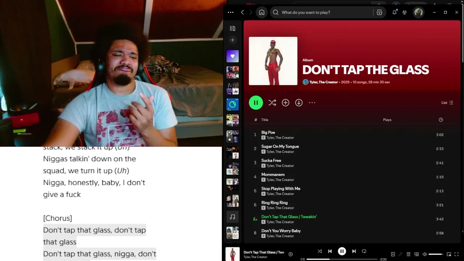Toggle shuffle in the player bar
This screenshot has height=261, width=464.
coord(320,251)
